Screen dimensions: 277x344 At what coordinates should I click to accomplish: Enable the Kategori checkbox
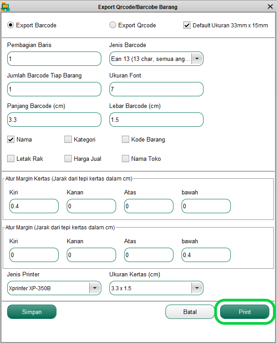(x=68, y=139)
